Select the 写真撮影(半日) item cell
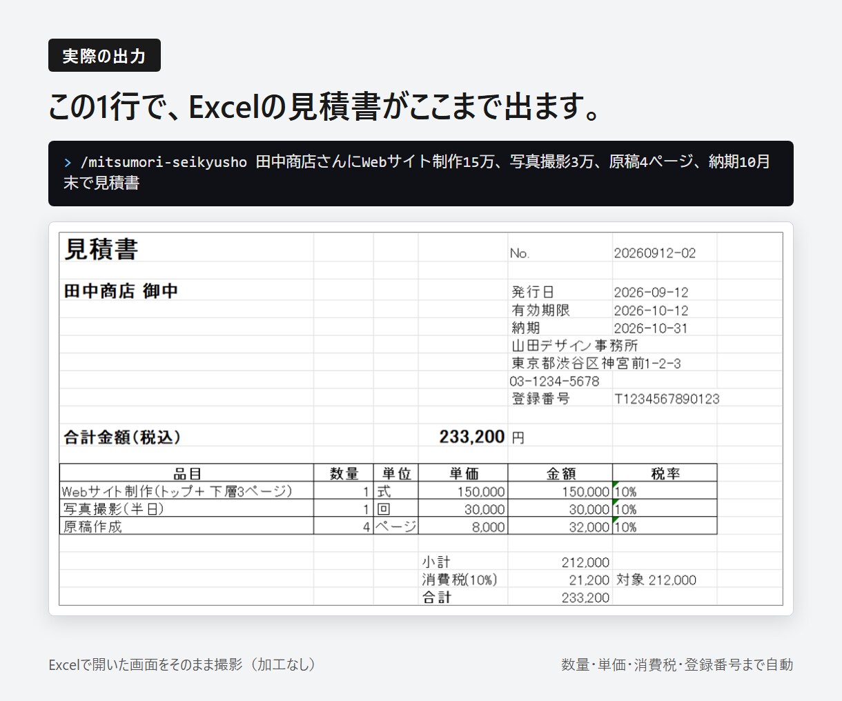 (x=187, y=509)
